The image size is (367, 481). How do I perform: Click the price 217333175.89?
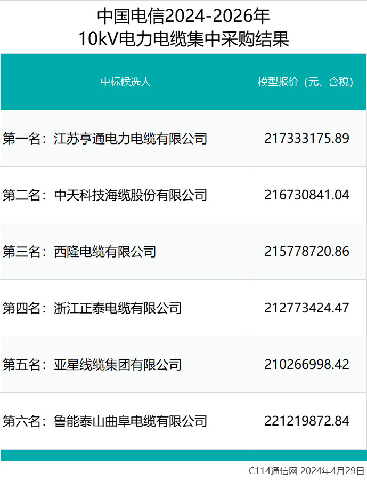pos(307,138)
